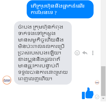Click the line 'ទទួលបានការដោះស្រាយ' in reply
Image resolution: width=106 pixels, height=104 pixels.
click(43, 72)
